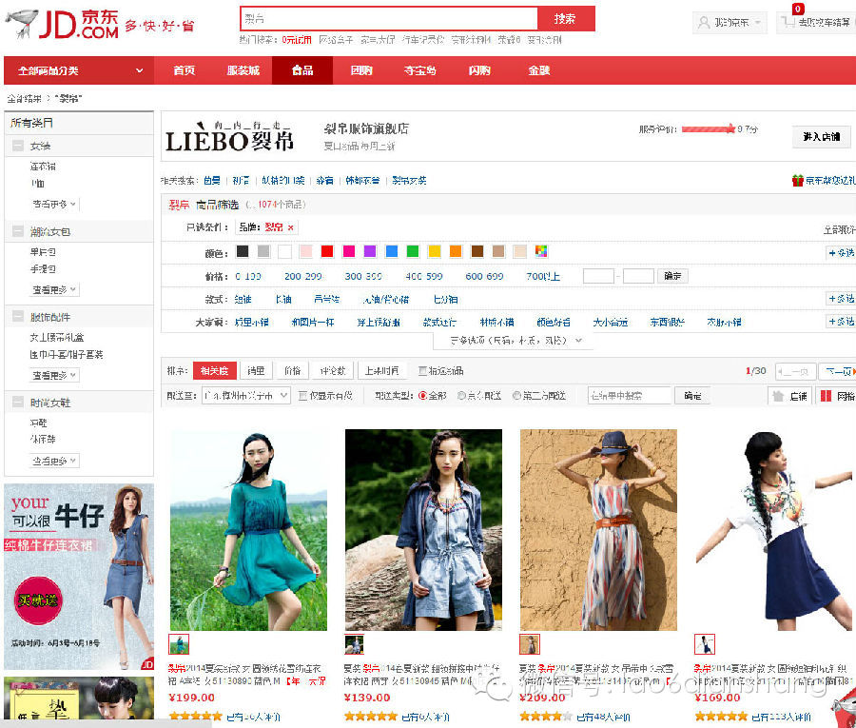This screenshot has width=856, height=728.
Task: Filter price 400-599
Action: [424, 276]
